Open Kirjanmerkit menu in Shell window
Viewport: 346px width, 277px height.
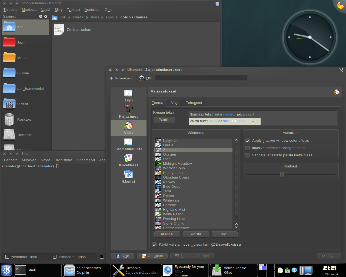86,160
